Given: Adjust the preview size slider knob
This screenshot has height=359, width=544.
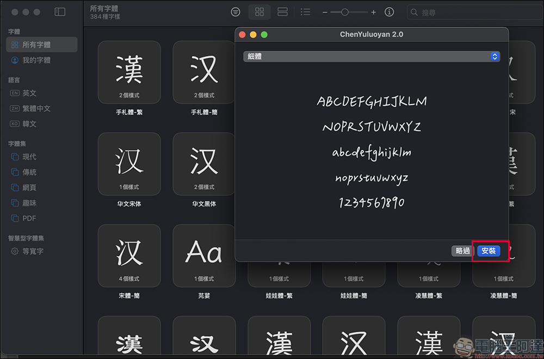Looking at the screenshot, I should tap(344, 12).
